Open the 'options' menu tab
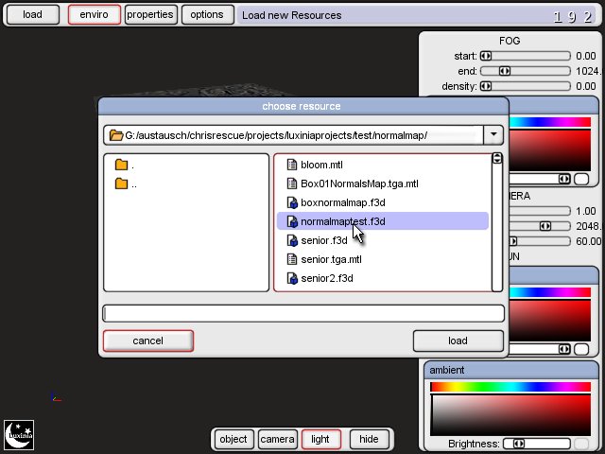The width and height of the screenshot is (605, 454). 206,14
